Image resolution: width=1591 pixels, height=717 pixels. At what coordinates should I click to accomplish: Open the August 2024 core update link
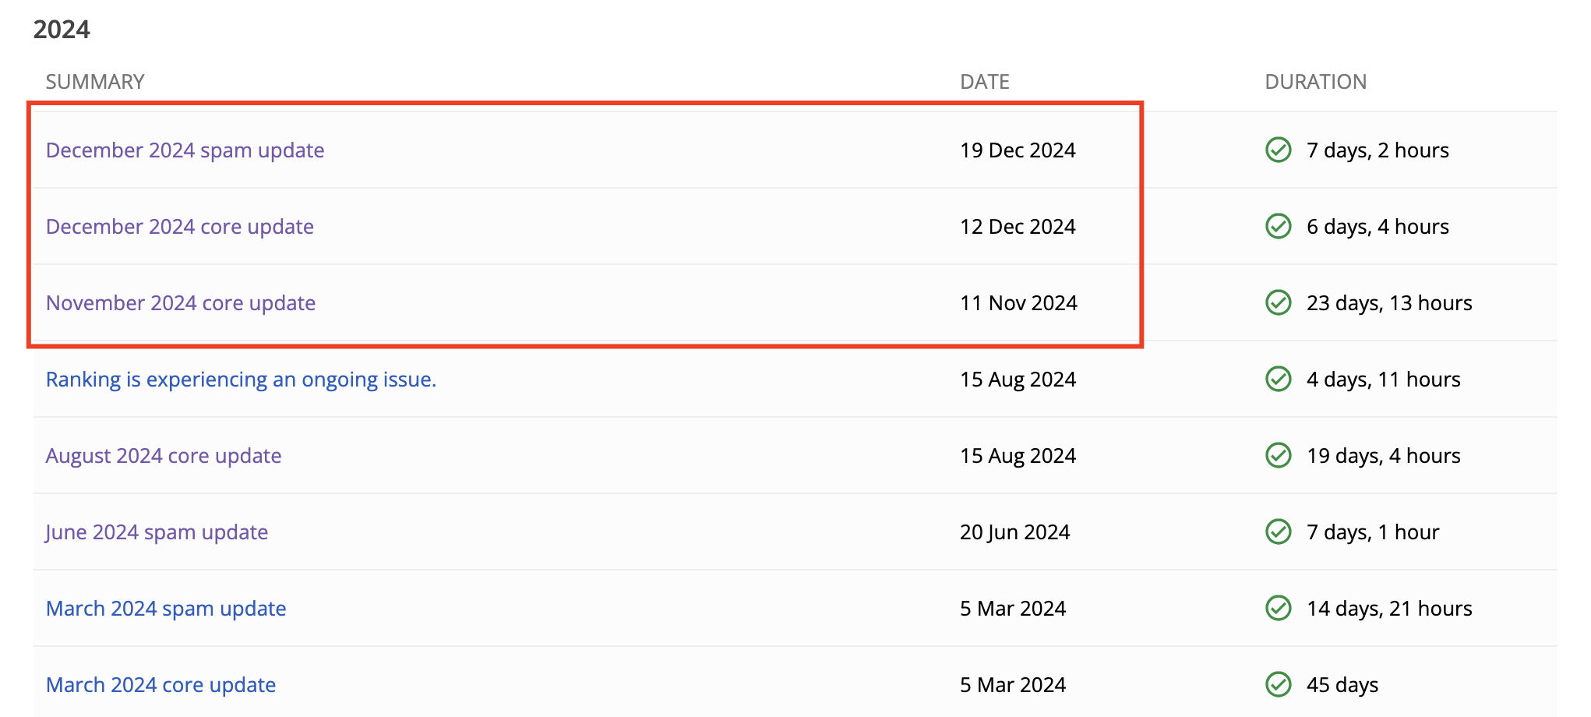coord(163,456)
